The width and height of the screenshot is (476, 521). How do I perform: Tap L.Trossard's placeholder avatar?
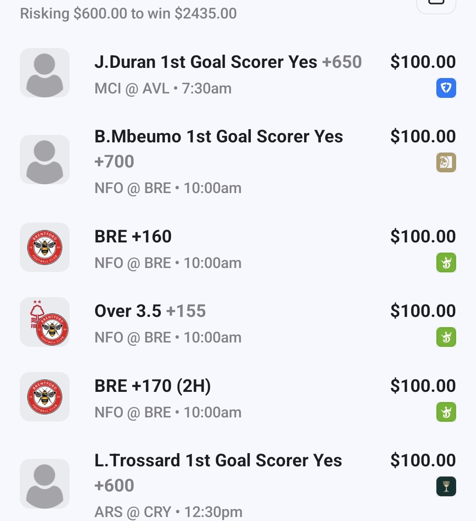tap(45, 484)
